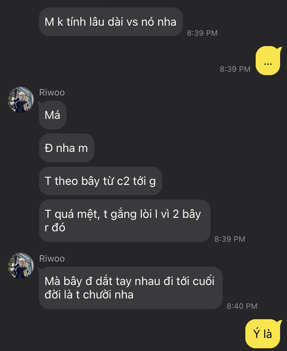The image size is (287, 351).
Task: Click the word 'c2' in the message bubble
Action: click(123, 181)
